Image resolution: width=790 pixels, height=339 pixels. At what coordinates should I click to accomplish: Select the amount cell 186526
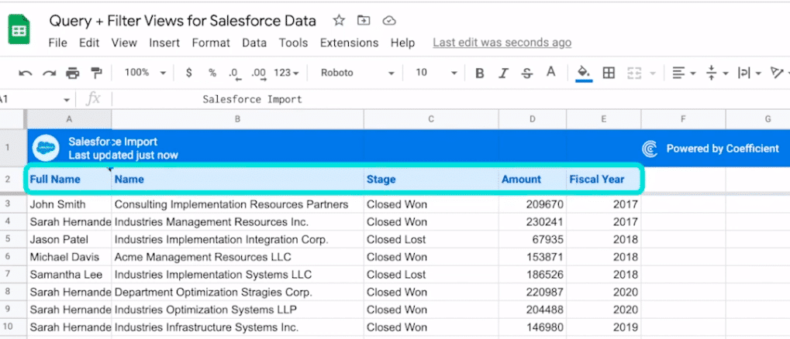pos(533,275)
